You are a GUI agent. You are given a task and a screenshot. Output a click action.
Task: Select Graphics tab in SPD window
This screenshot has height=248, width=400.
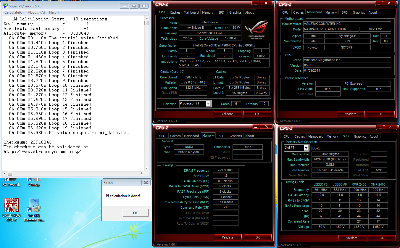pyautogui.click(x=360, y=136)
